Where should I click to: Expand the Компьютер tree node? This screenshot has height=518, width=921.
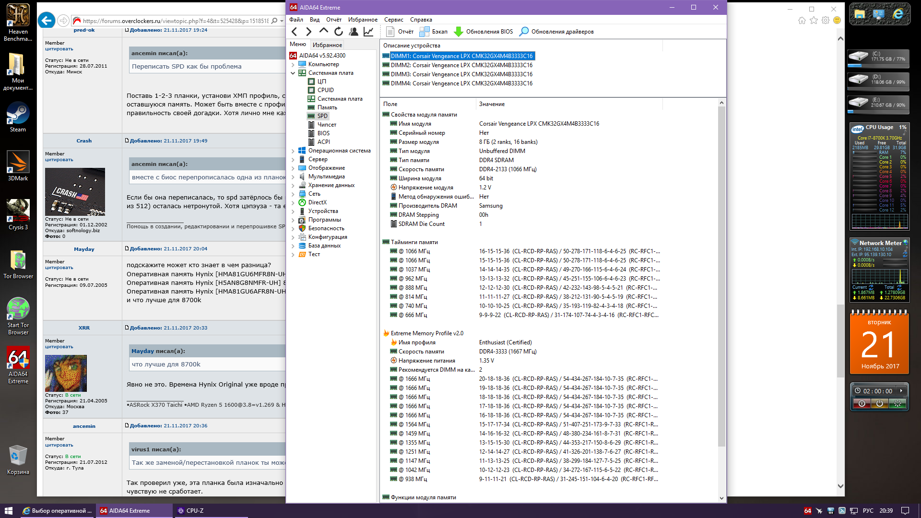[x=293, y=65]
